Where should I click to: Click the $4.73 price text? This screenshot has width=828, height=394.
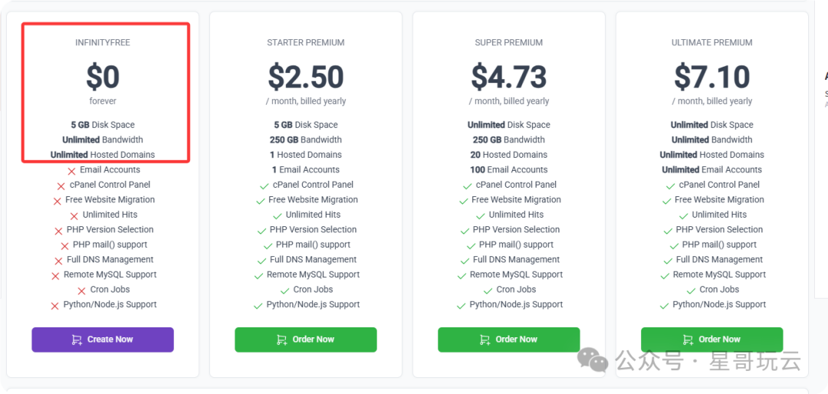pos(508,77)
